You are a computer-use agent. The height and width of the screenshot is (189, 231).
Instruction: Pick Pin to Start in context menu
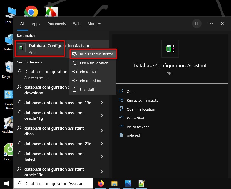tap(93, 72)
